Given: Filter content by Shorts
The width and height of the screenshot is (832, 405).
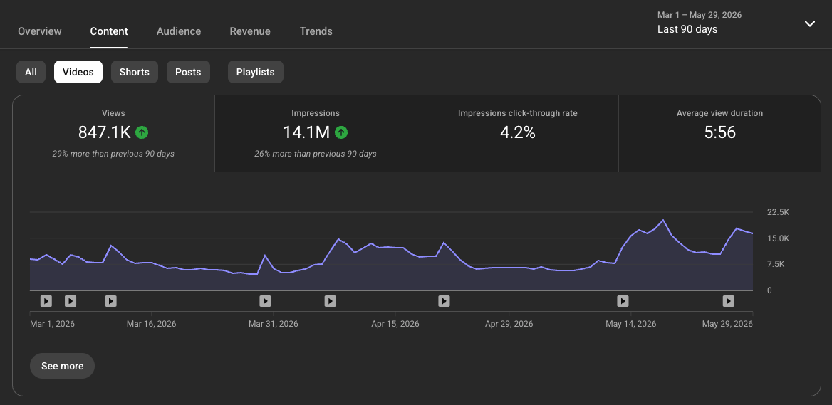Looking at the screenshot, I should (134, 72).
